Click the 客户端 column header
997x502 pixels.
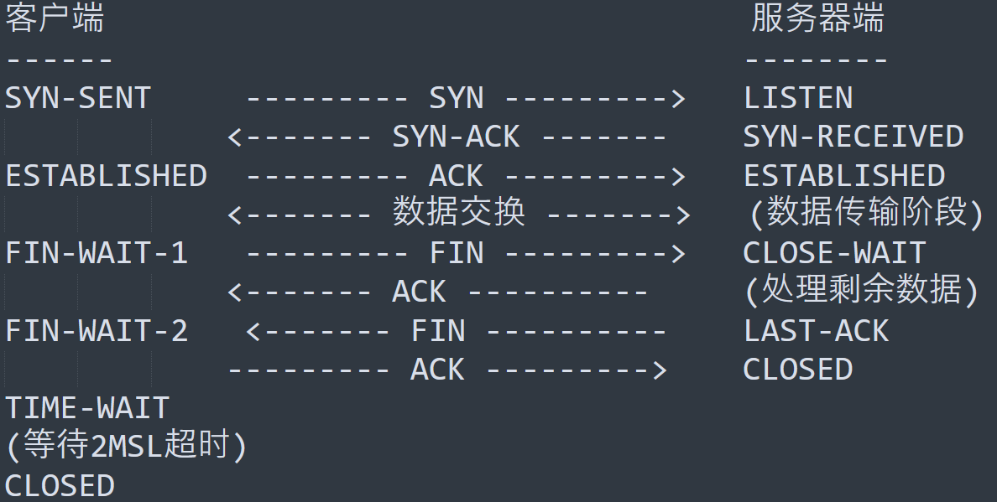tap(55, 19)
